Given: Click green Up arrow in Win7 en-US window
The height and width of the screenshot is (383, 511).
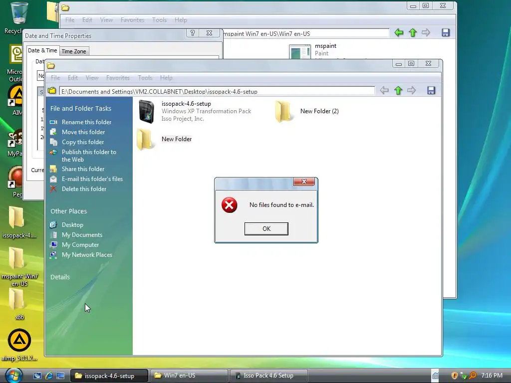Looking at the screenshot, I should coord(413,32).
